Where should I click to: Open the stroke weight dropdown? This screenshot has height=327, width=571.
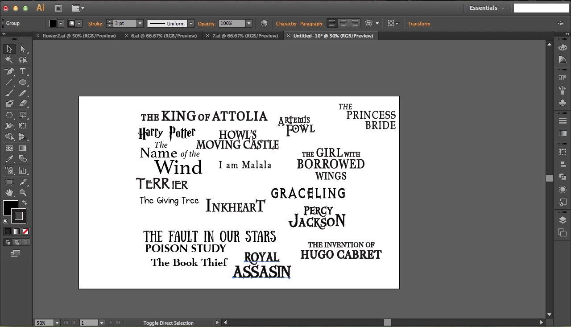click(x=140, y=24)
